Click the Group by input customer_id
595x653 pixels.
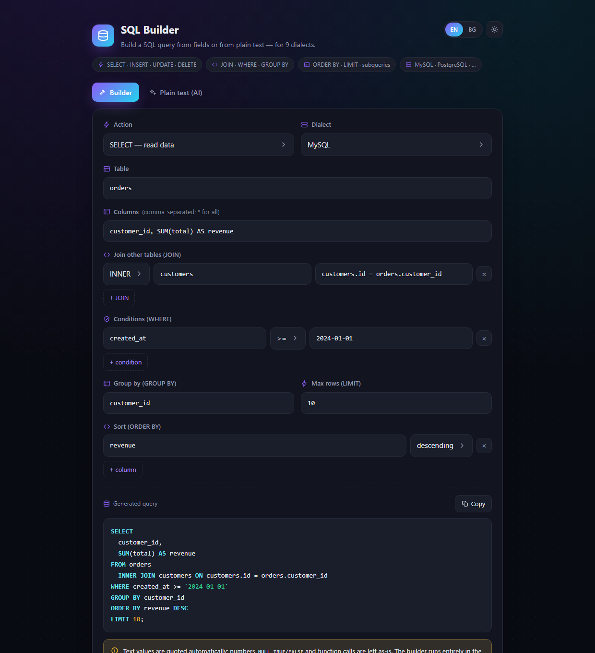199,403
